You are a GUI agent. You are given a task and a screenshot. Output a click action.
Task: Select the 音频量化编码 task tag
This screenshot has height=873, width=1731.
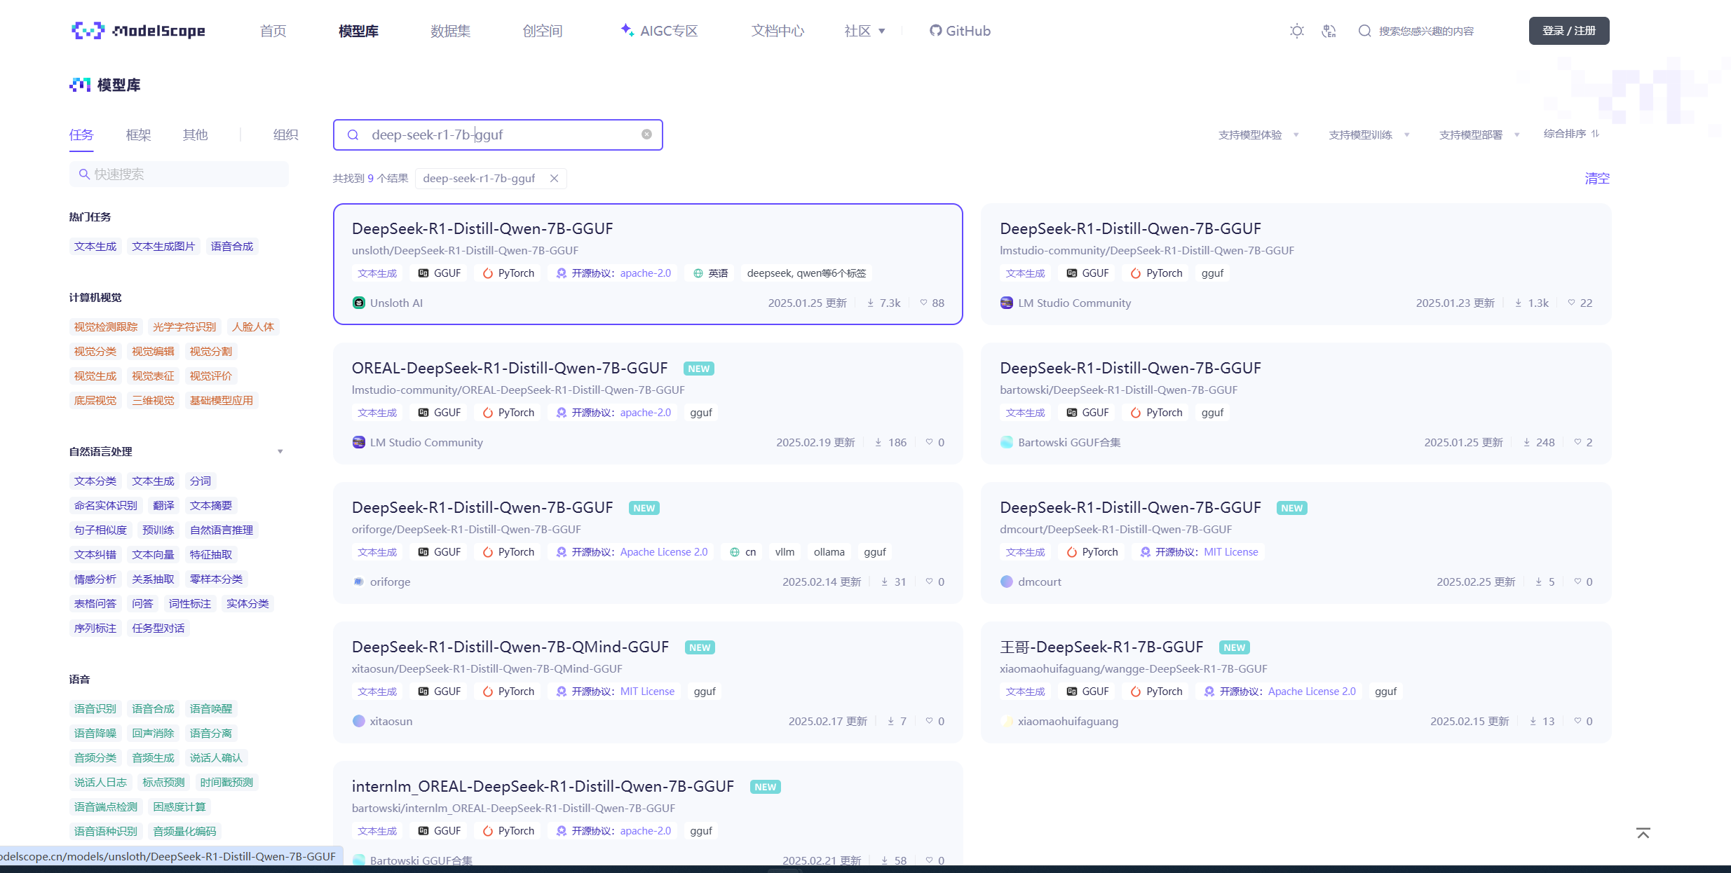(184, 832)
